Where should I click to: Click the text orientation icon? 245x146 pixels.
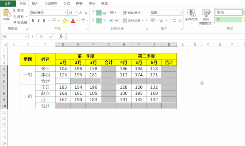[x=112, y=12]
